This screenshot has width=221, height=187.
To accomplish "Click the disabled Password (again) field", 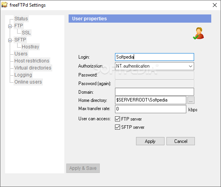I will click(154, 84).
